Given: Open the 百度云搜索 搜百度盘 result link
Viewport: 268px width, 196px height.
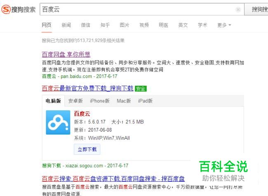Looking at the screenshot, I should [113, 179].
